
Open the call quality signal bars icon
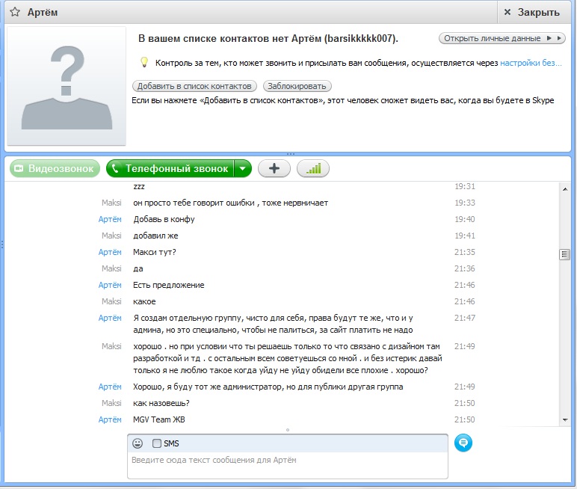pyautogui.click(x=313, y=169)
